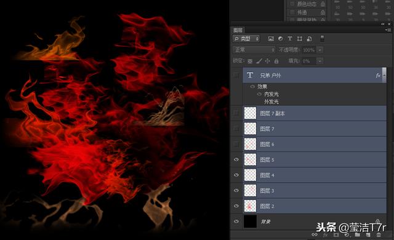Screen dimensions: 394x240
Task: Hide 图层 5 with its eye icon
Action: pos(236,159)
